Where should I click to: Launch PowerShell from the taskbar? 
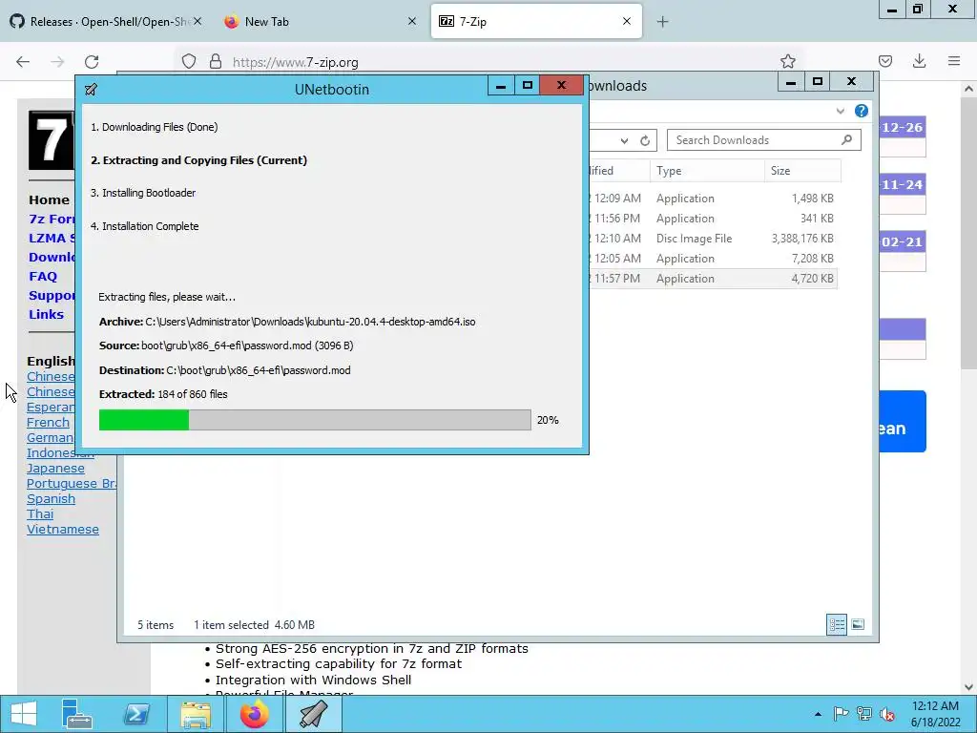tap(135, 714)
